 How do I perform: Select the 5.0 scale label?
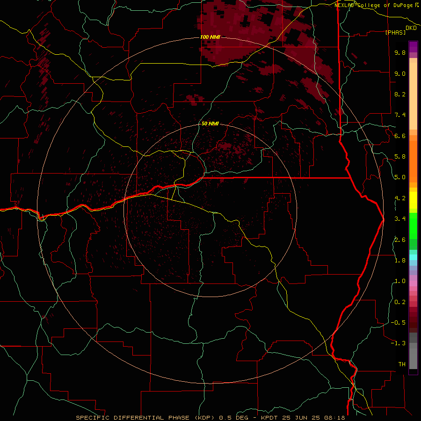click(400, 177)
